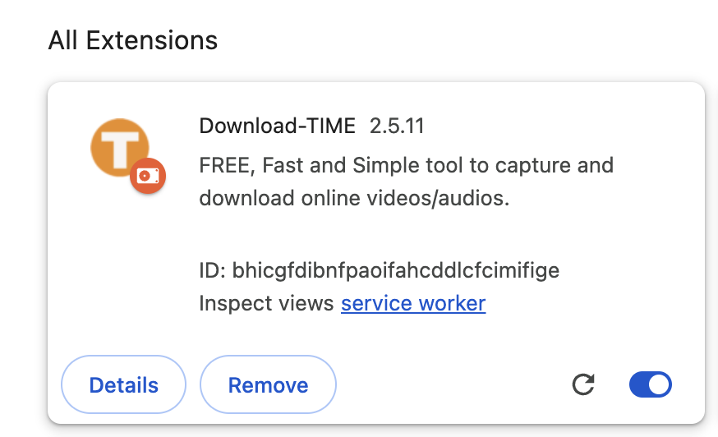Click the version number 2.5.11
The image size is (718, 437).
pyautogui.click(x=397, y=126)
